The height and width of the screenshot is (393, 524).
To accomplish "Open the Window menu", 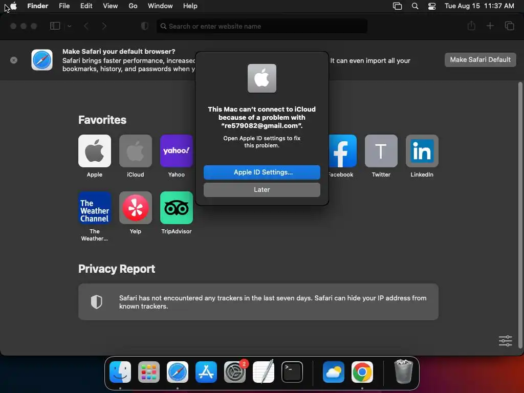I will tap(160, 6).
